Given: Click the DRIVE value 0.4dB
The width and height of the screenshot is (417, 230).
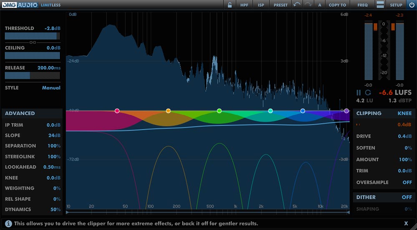Looking at the screenshot, I should [x=405, y=136].
